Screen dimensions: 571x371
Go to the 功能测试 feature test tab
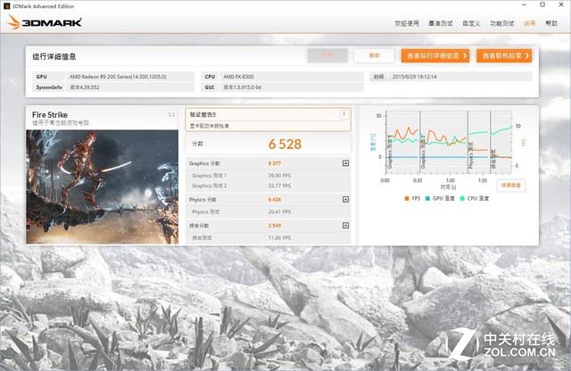501,23
